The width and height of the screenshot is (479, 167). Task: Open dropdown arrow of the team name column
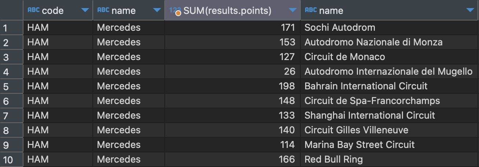coord(158,10)
